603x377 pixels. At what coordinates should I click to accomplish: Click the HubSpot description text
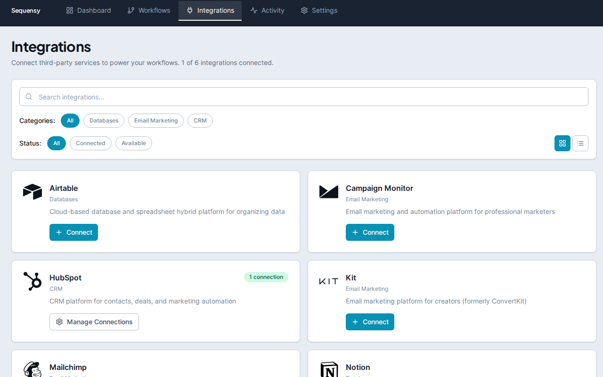tap(143, 301)
